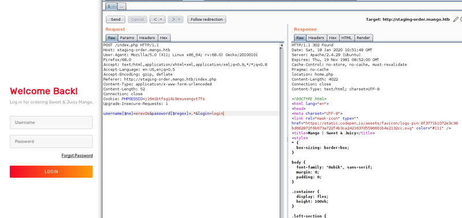This screenshot has width=462, height=218.
Task: Click the orange LOGIN button
Action: [51, 171]
